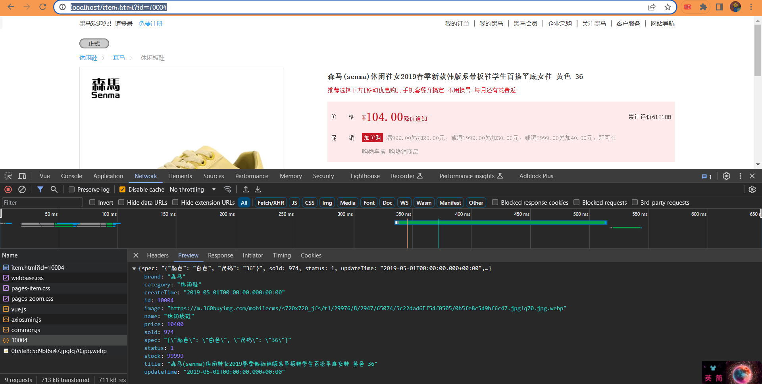
Task: Click the site information icon in address bar
Action: [x=62, y=7]
